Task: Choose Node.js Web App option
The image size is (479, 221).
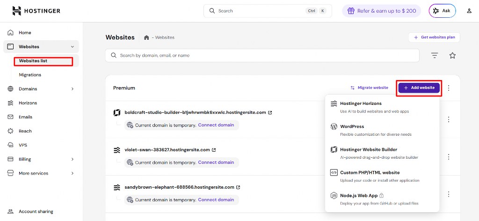Action: click(382, 199)
